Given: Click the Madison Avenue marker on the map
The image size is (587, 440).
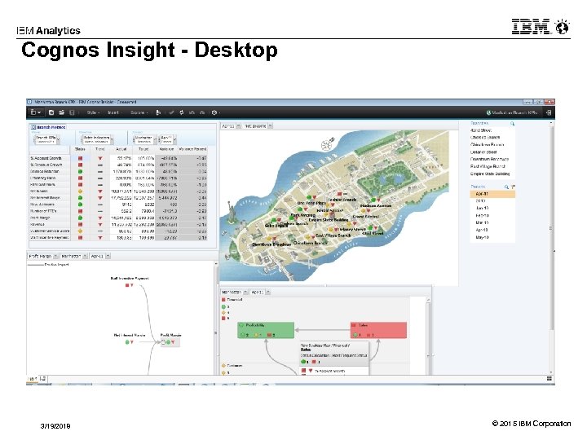Looking at the screenshot, I should [x=376, y=200].
